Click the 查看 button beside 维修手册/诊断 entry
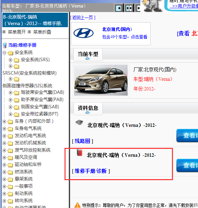Image resolution: width=198 pixels, height=208 pixels. [x=187, y=165]
